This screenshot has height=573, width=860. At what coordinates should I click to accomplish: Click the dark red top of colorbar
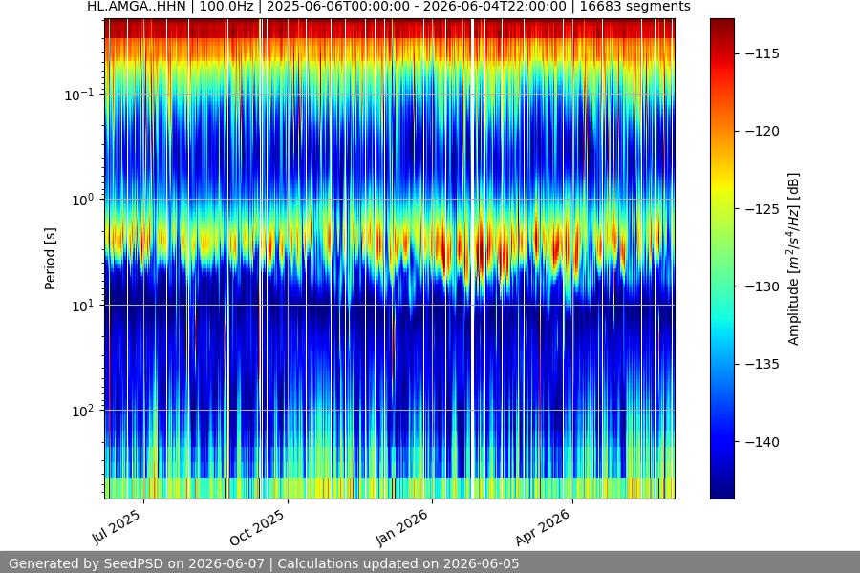(721, 25)
